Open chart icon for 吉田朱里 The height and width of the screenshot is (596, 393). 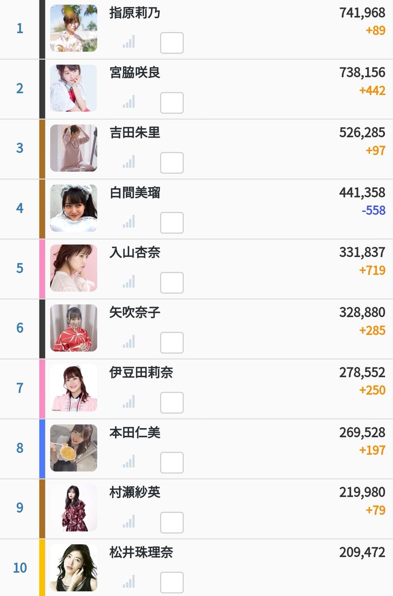[129, 162]
